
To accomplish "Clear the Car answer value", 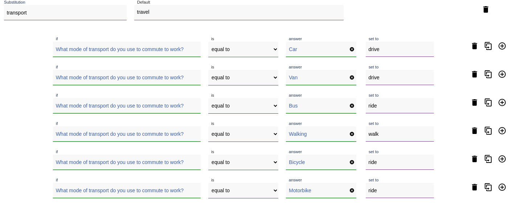I will (352, 49).
